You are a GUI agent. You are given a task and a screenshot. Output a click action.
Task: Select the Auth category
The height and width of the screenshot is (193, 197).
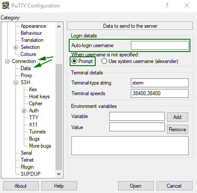pos(34,111)
